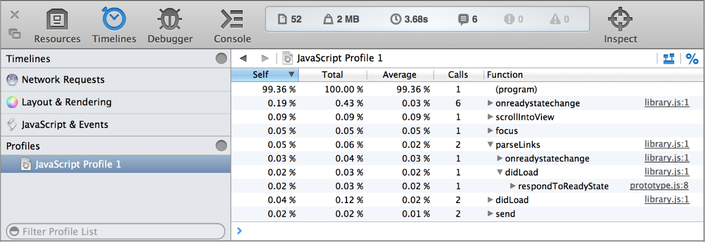
Task: Click the Filter Profile List field
Action: coord(115,232)
